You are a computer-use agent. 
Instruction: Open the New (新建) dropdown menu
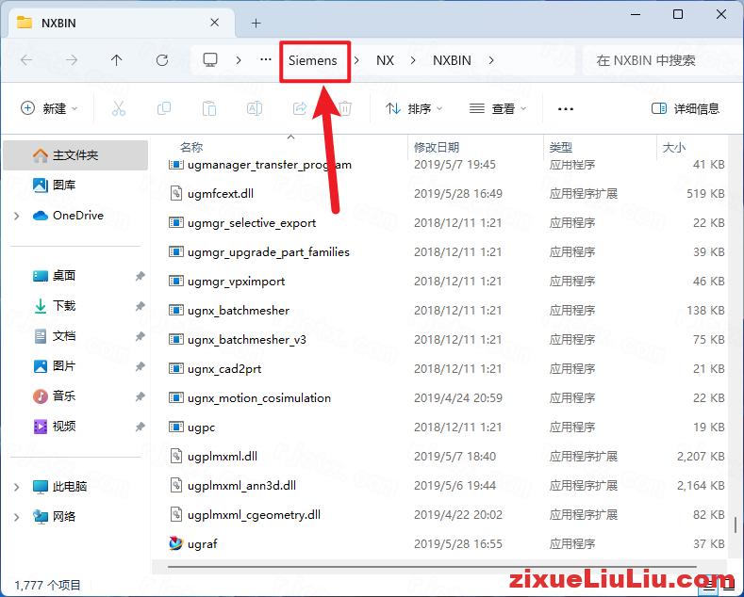pyautogui.click(x=49, y=108)
